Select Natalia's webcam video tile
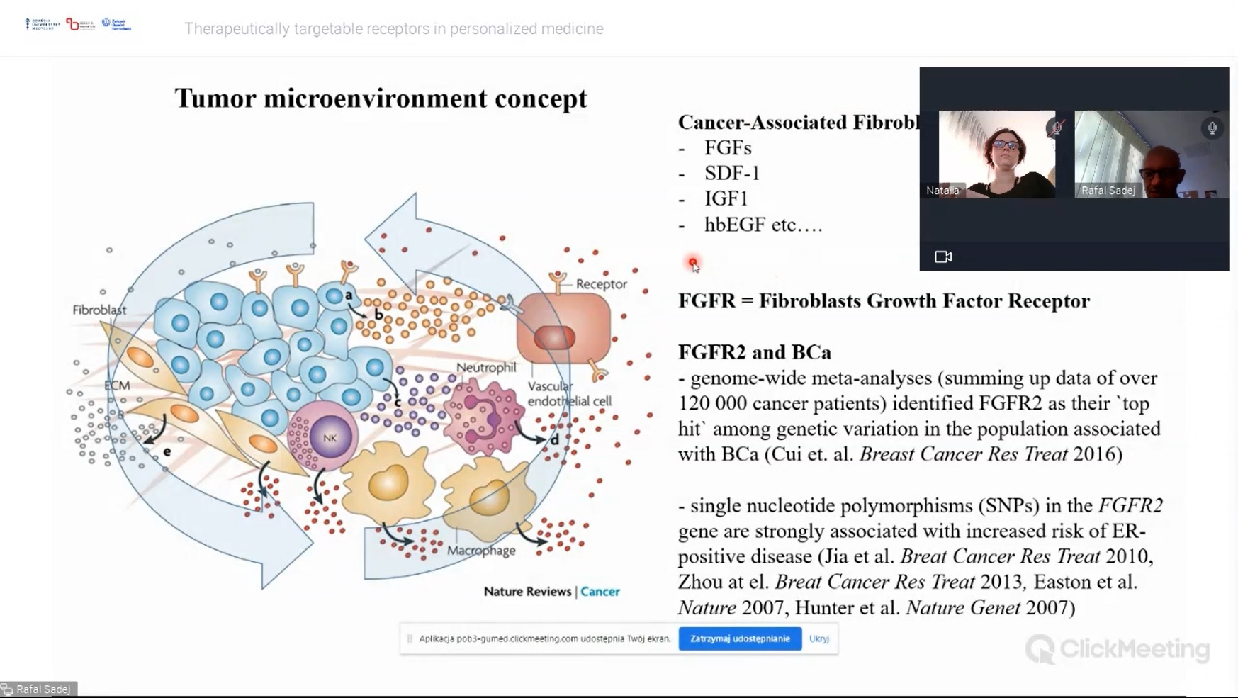The height and width of the screenshot is (698, 1238). click(996, 154)
